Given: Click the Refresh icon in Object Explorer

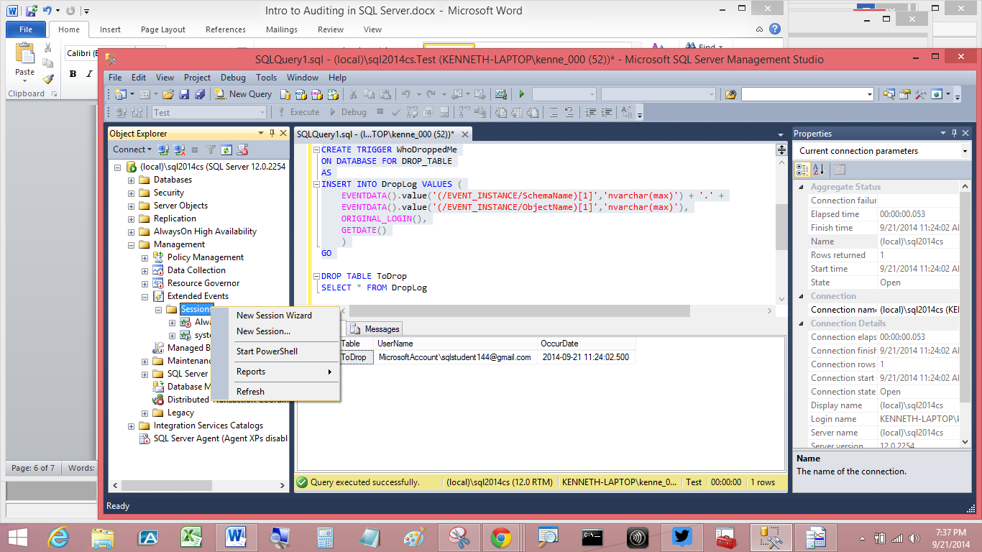Looking at the screenshot, I should (226, 149).
